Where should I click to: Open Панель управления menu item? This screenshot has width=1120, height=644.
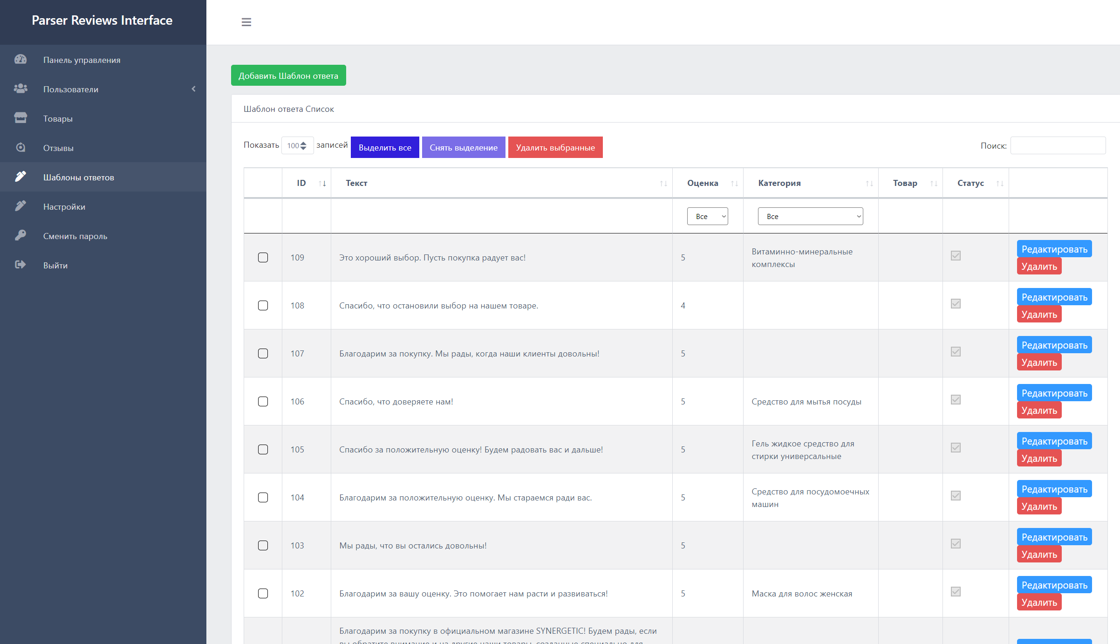(103, 60)
